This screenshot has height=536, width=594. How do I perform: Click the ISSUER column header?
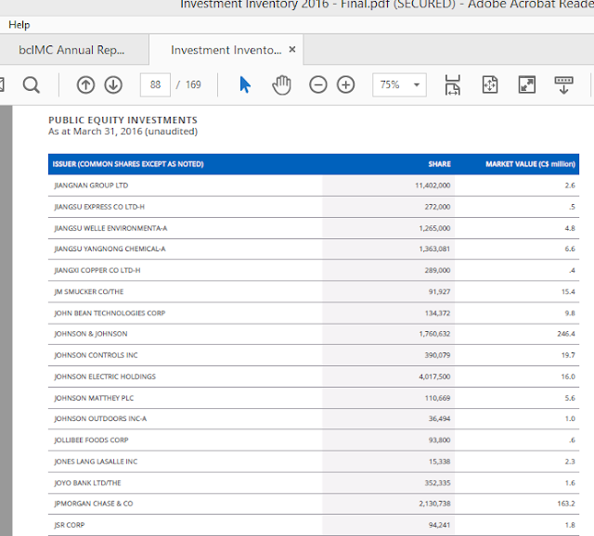pyautogui.click(x=128, y=164)
